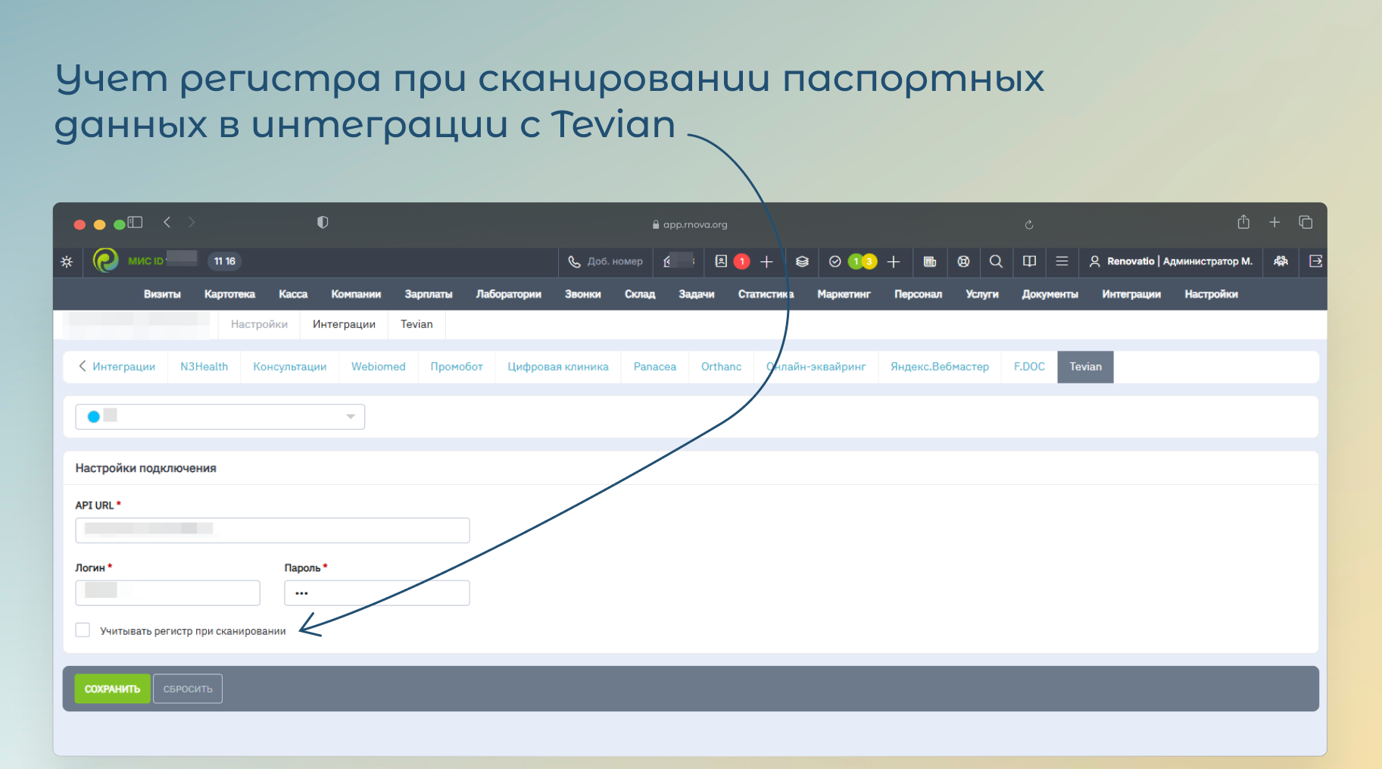Click the magnifier search icon
Viewport: 1382px width, 769px height.
tap(996, 261)
